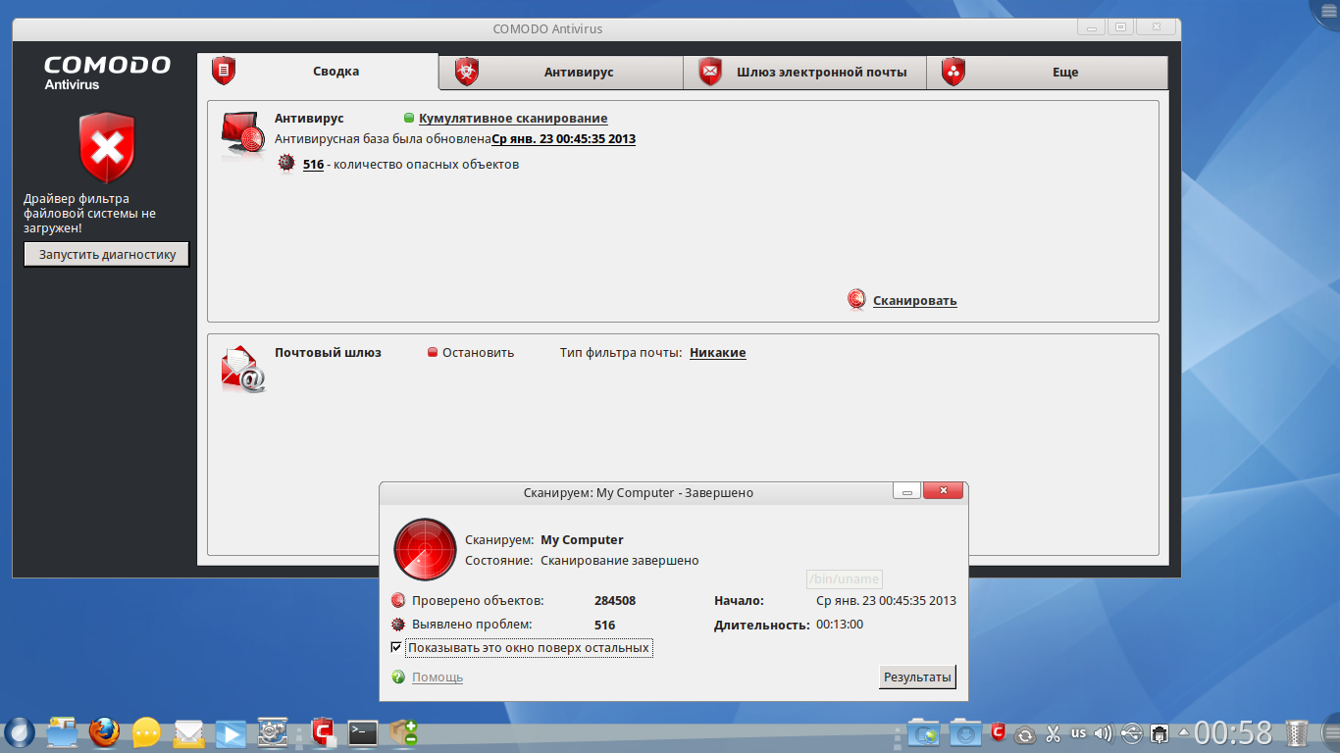Click the /bin/uname tooltip text
Viewport: 1340px width, 753px height.
coord(844,579)
